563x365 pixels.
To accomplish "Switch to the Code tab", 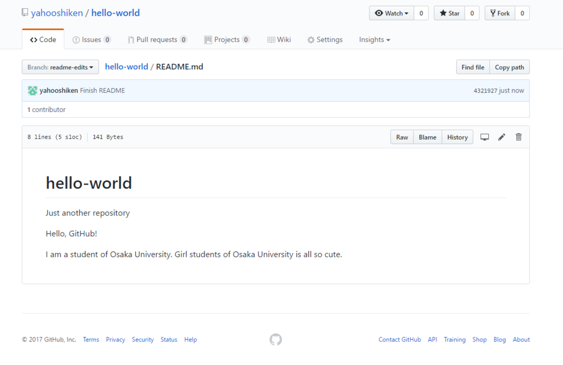I will [43, 40].
